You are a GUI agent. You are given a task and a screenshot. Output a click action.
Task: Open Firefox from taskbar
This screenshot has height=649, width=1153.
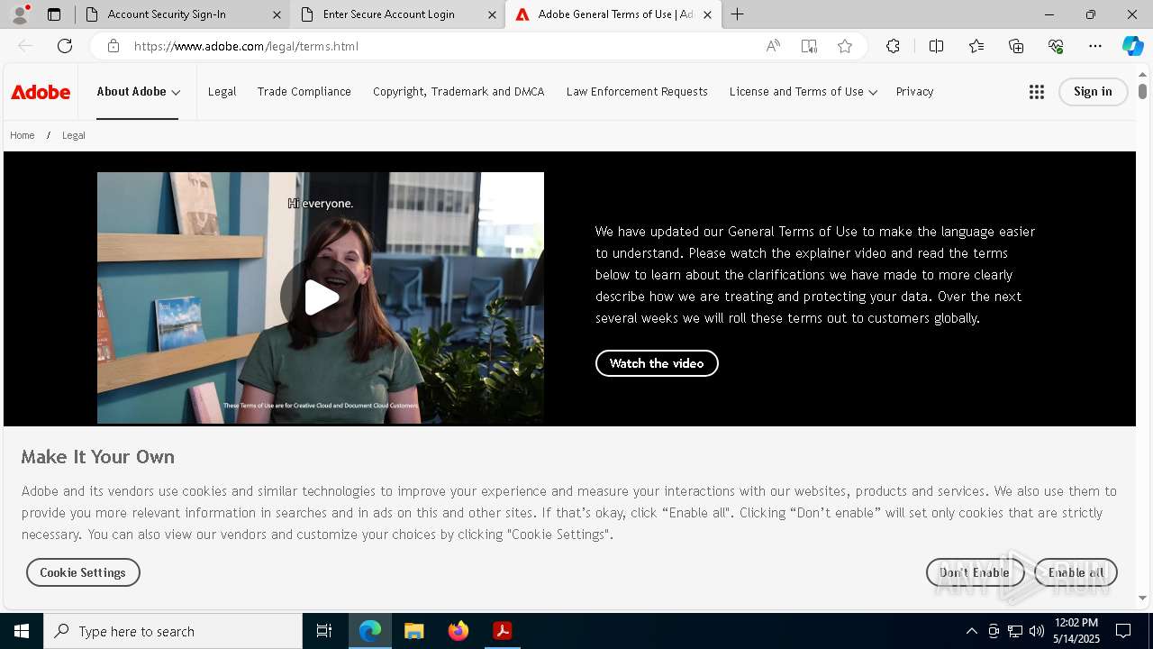tap(458, 631)
